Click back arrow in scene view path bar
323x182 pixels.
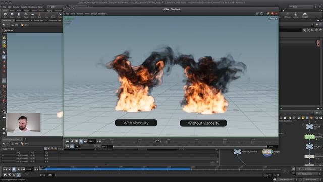(4, 25)
